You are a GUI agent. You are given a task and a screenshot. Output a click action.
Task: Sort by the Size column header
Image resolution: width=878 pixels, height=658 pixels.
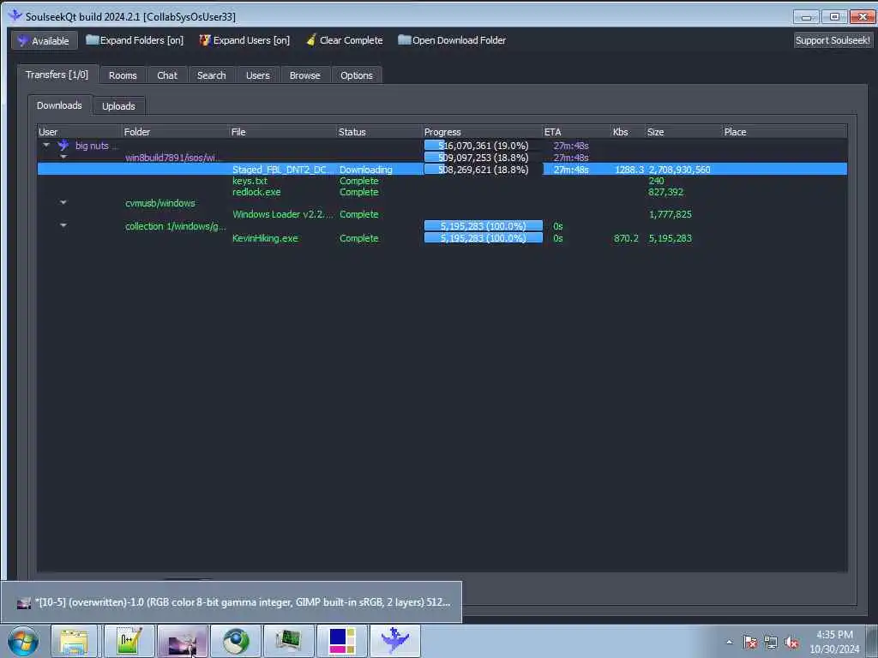coord(683,132)
